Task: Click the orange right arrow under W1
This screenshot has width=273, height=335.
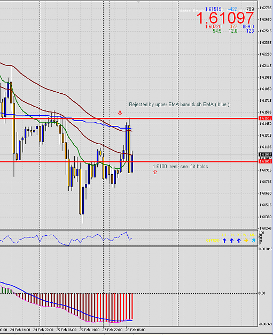Action: coord(246,240)
